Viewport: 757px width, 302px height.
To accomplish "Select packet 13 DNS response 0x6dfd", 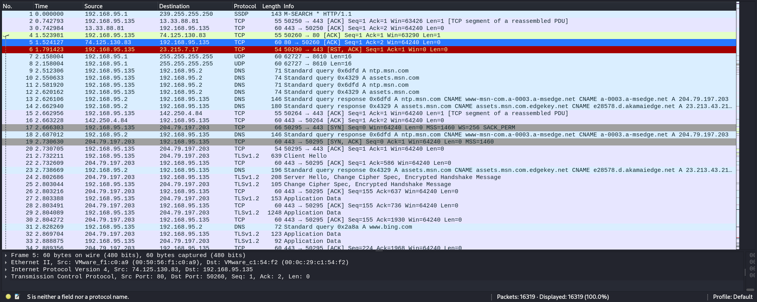I will 369,99.
